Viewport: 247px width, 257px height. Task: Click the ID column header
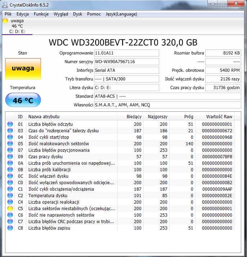pos(20,116)
